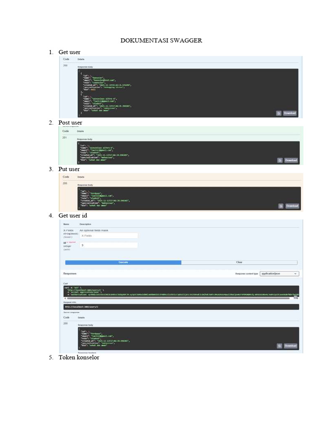This screenshot has height=431, width=323.
Task: Click the curl block horizontal scrollbar
Action: click(178, 298)
